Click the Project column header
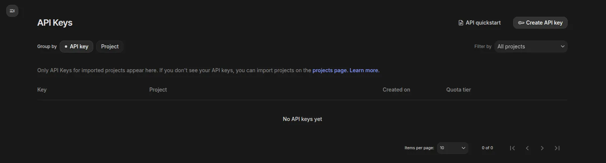 tap(158, 90)
